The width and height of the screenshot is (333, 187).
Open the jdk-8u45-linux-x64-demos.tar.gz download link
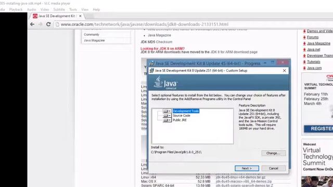(x=240, y=177)
